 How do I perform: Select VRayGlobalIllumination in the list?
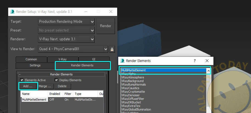(163, 109)
